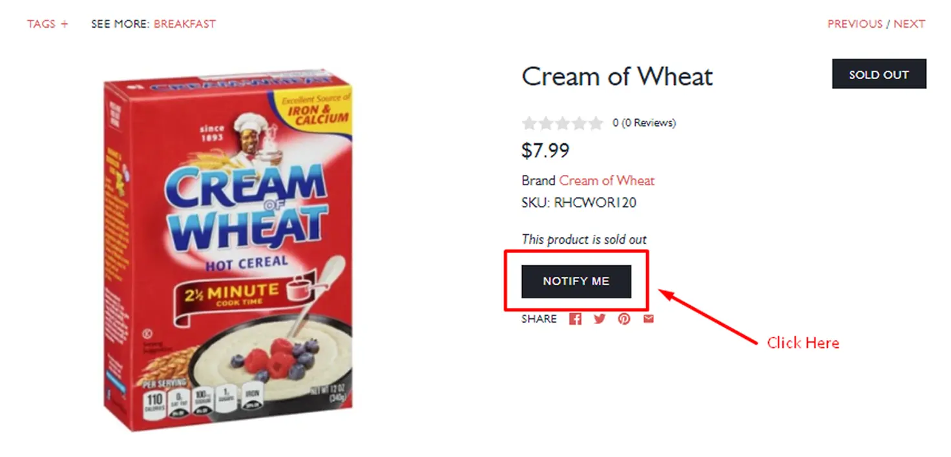Expand the TAGS + section
This screenshot has width=951, height=457.
coord(47,24)
